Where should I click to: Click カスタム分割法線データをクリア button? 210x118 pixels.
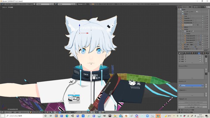pos(193,107)
